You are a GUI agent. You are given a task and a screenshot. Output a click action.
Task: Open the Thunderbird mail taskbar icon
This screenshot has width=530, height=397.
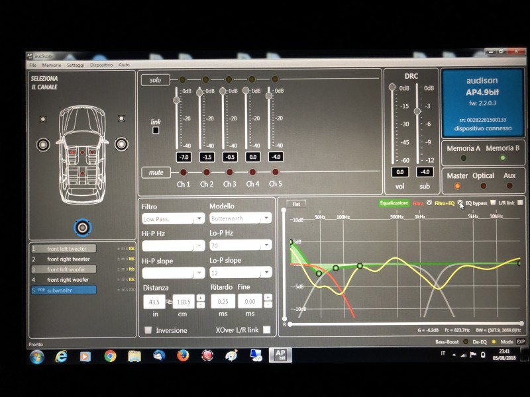[x=159, y=355]
